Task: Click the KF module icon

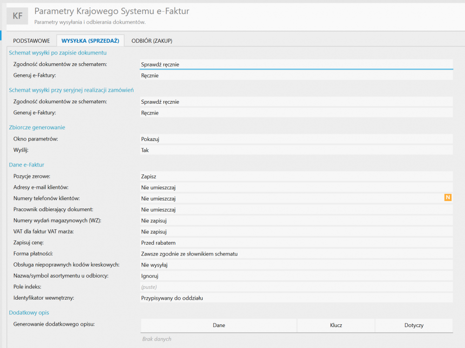Action: [x=17, y=16]
